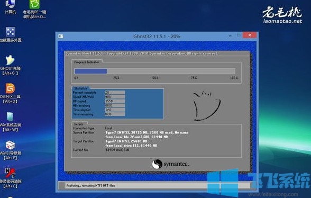Click the Symantec logo in Ghost window
311x198 pixels.
[170, 164]
